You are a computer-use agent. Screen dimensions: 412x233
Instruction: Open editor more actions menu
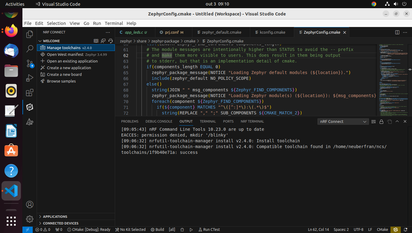406,32
